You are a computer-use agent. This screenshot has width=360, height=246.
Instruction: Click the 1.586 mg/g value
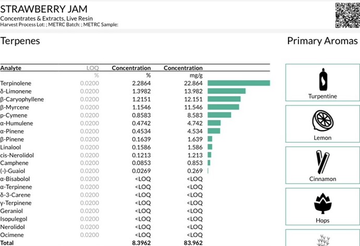click(x=195, y=147)
